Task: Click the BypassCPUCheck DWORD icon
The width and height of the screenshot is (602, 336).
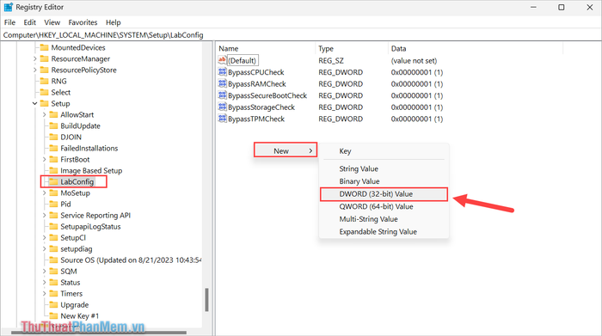Action: [x=222, y=71]
